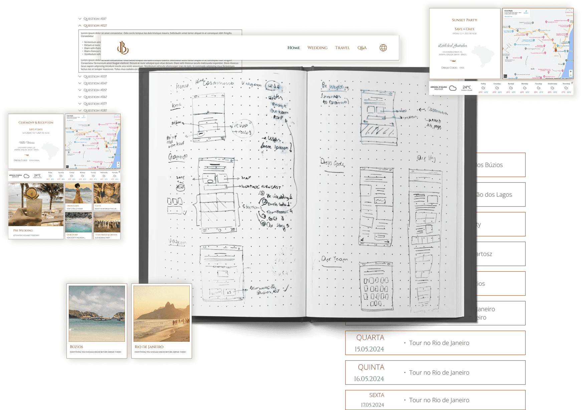Image resolution: width=582 pixels, height=410 pixels.
Task: Open the language globe icon in navbar
Action: pos(383,48)
